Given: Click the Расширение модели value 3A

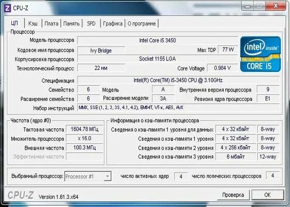Looking at the screenshot, I should (163, 98).
